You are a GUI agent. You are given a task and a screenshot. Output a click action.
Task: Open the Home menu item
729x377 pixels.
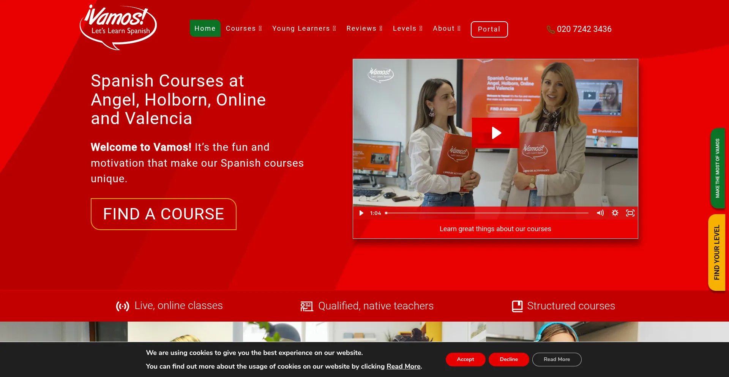[205, 28]
